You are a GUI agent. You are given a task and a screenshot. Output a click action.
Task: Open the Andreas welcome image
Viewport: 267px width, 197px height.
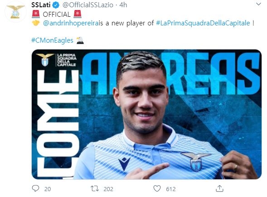click(146, 114)
